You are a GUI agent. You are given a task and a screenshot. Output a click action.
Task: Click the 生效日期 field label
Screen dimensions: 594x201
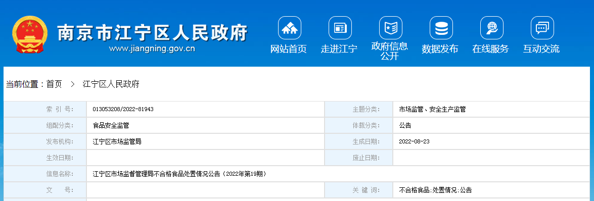(60, 158)
